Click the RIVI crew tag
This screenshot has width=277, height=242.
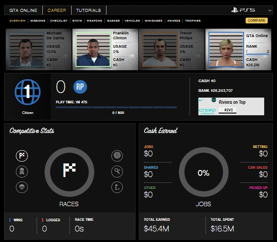[x=228, y=110]
